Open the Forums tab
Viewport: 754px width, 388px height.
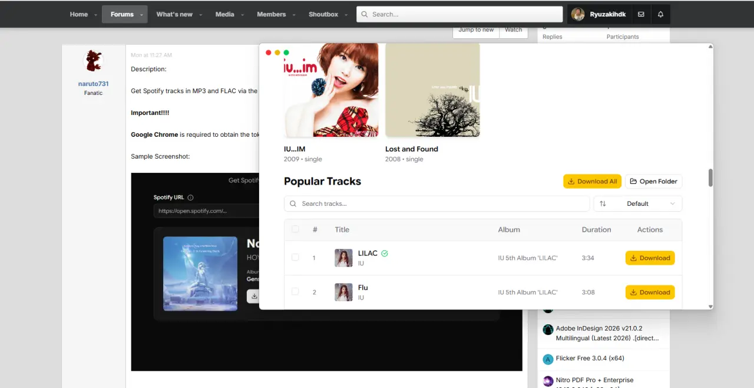click(x=122, y=14)
